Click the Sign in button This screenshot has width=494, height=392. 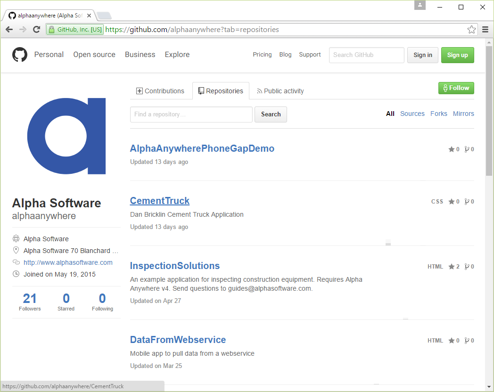click(423, 55)
